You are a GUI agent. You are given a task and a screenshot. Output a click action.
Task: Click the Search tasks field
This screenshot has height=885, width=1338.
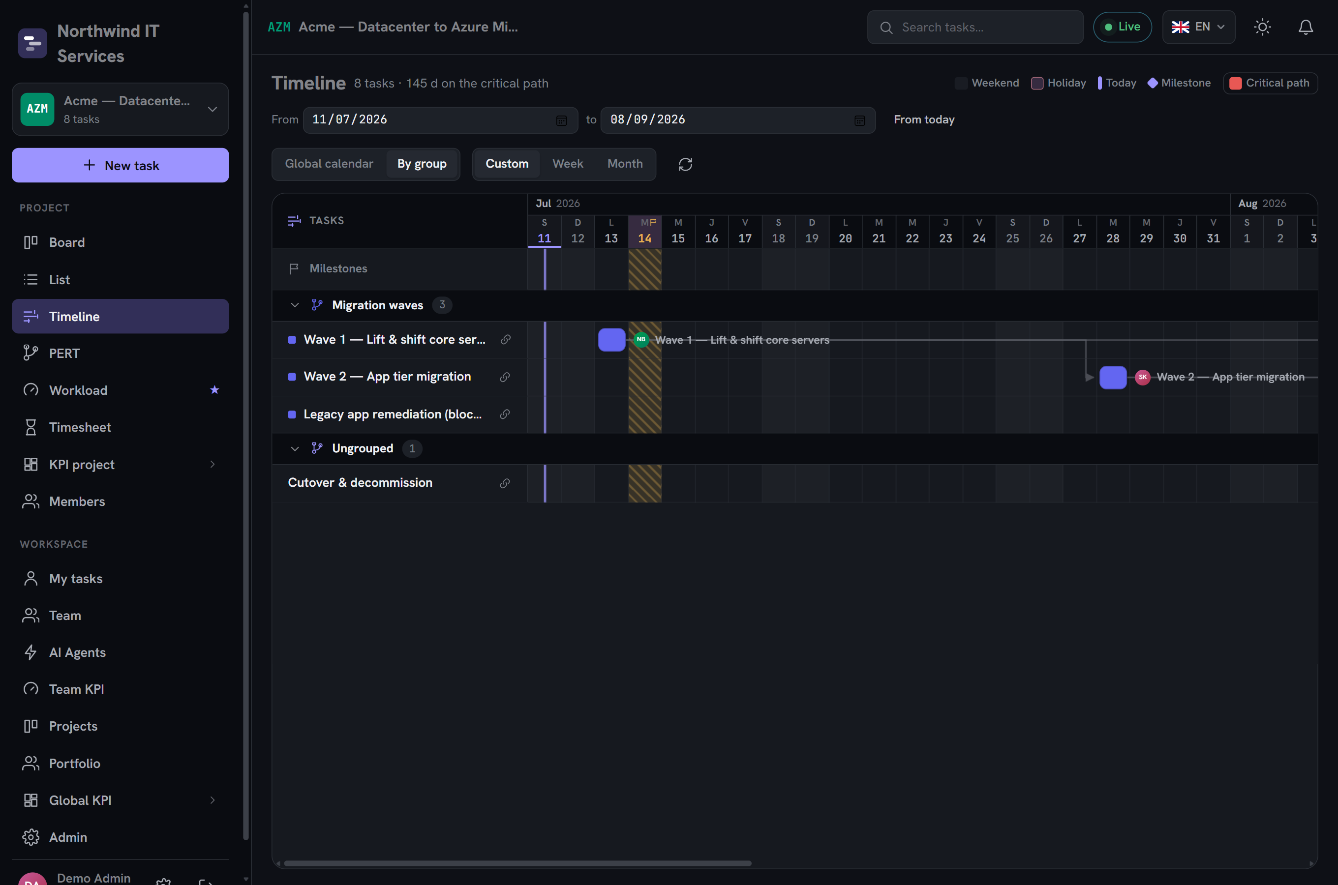click(x=975, y=27)
